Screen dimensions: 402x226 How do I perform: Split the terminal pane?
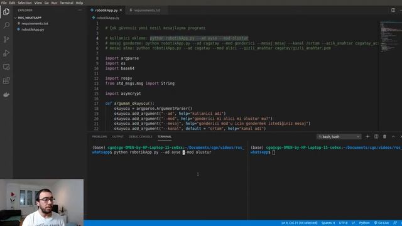tap(376, 137)
